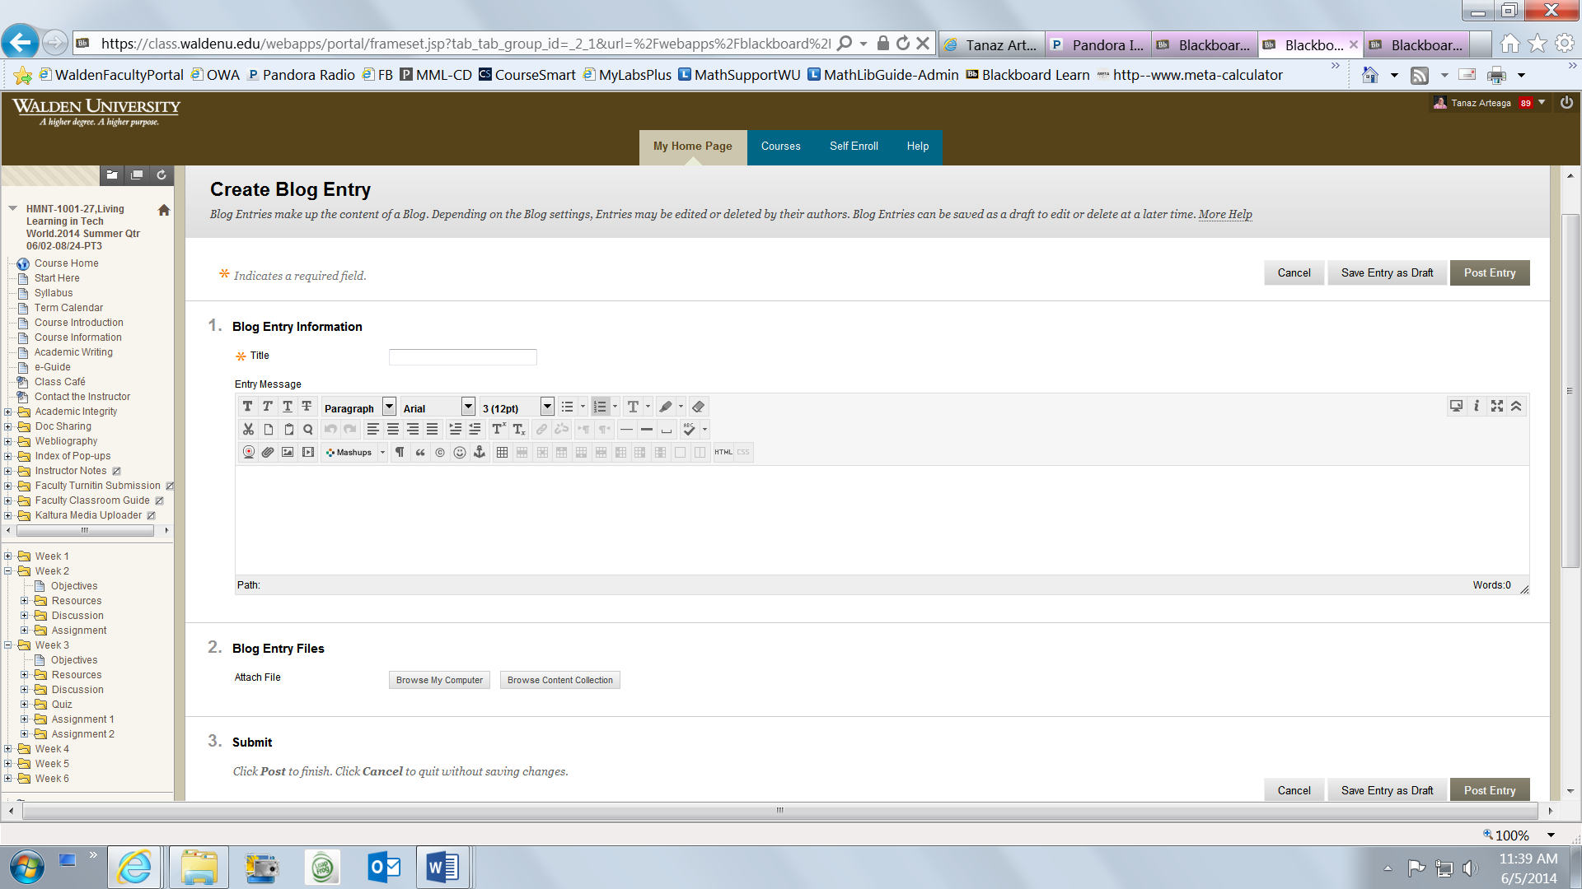The height and width of the screenshot is (889, 1582).
Task: Insert an emoticon using smiley icon
Action: 460,453
